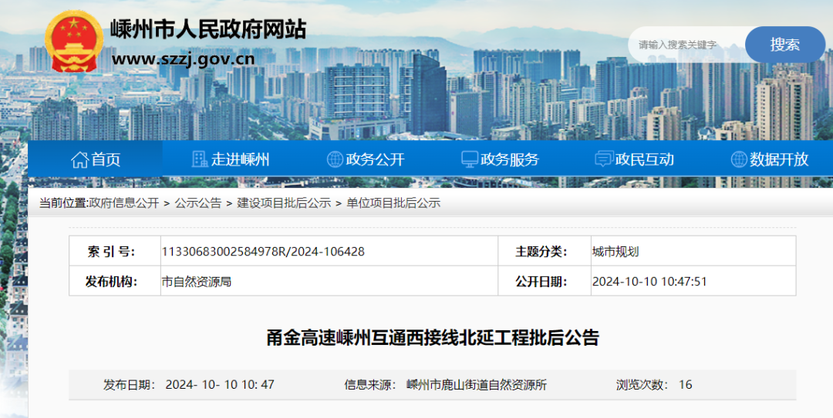833x418 pixels.
Task: Click the building icon beside 走进嵊州
Action: (x=200, y=159)
